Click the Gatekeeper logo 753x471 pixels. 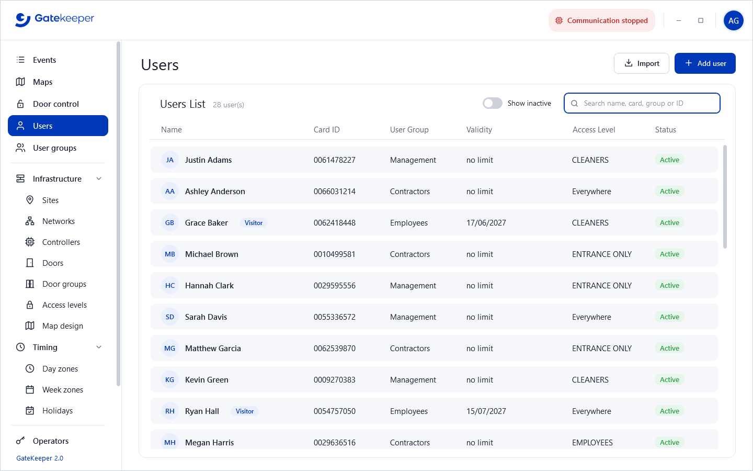(54, 19)
